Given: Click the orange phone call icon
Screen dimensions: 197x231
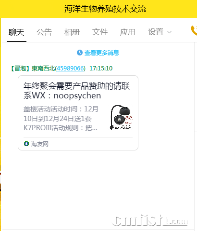Looking at the screenshot, I should (194, 30).
